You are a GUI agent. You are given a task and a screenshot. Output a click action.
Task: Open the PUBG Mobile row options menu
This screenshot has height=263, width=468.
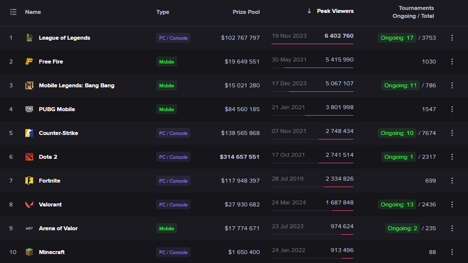(452, 109)
